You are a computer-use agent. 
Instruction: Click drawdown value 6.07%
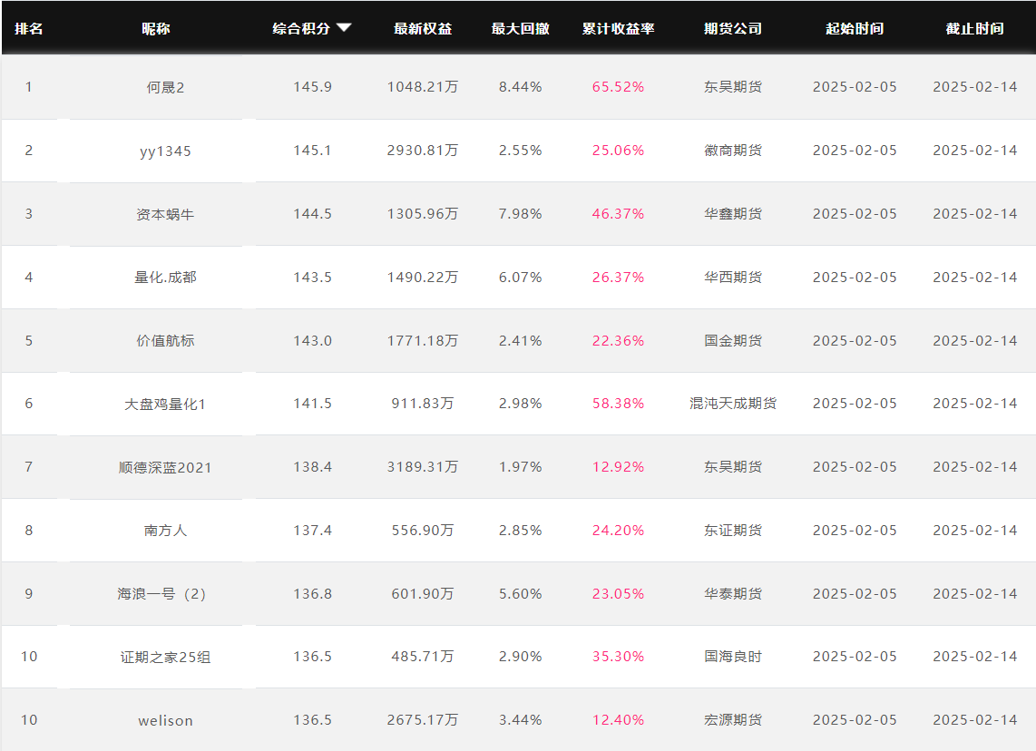point(521,277)
